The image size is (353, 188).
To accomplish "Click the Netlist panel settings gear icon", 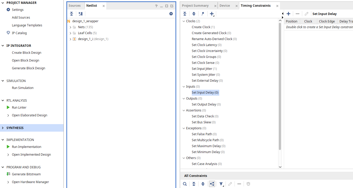I will [171, 14].
